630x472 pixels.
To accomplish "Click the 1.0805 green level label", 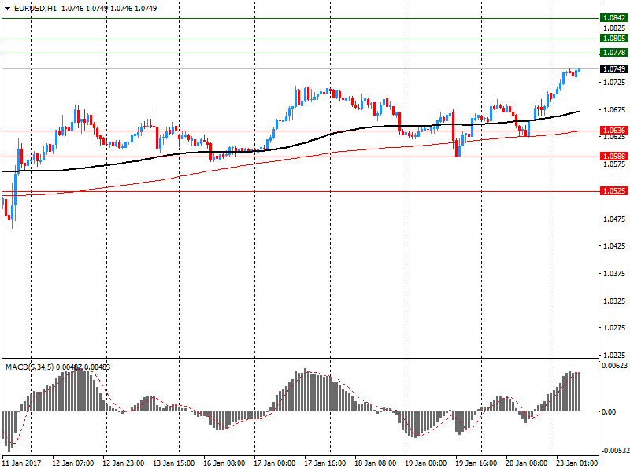I will [614, 38].
